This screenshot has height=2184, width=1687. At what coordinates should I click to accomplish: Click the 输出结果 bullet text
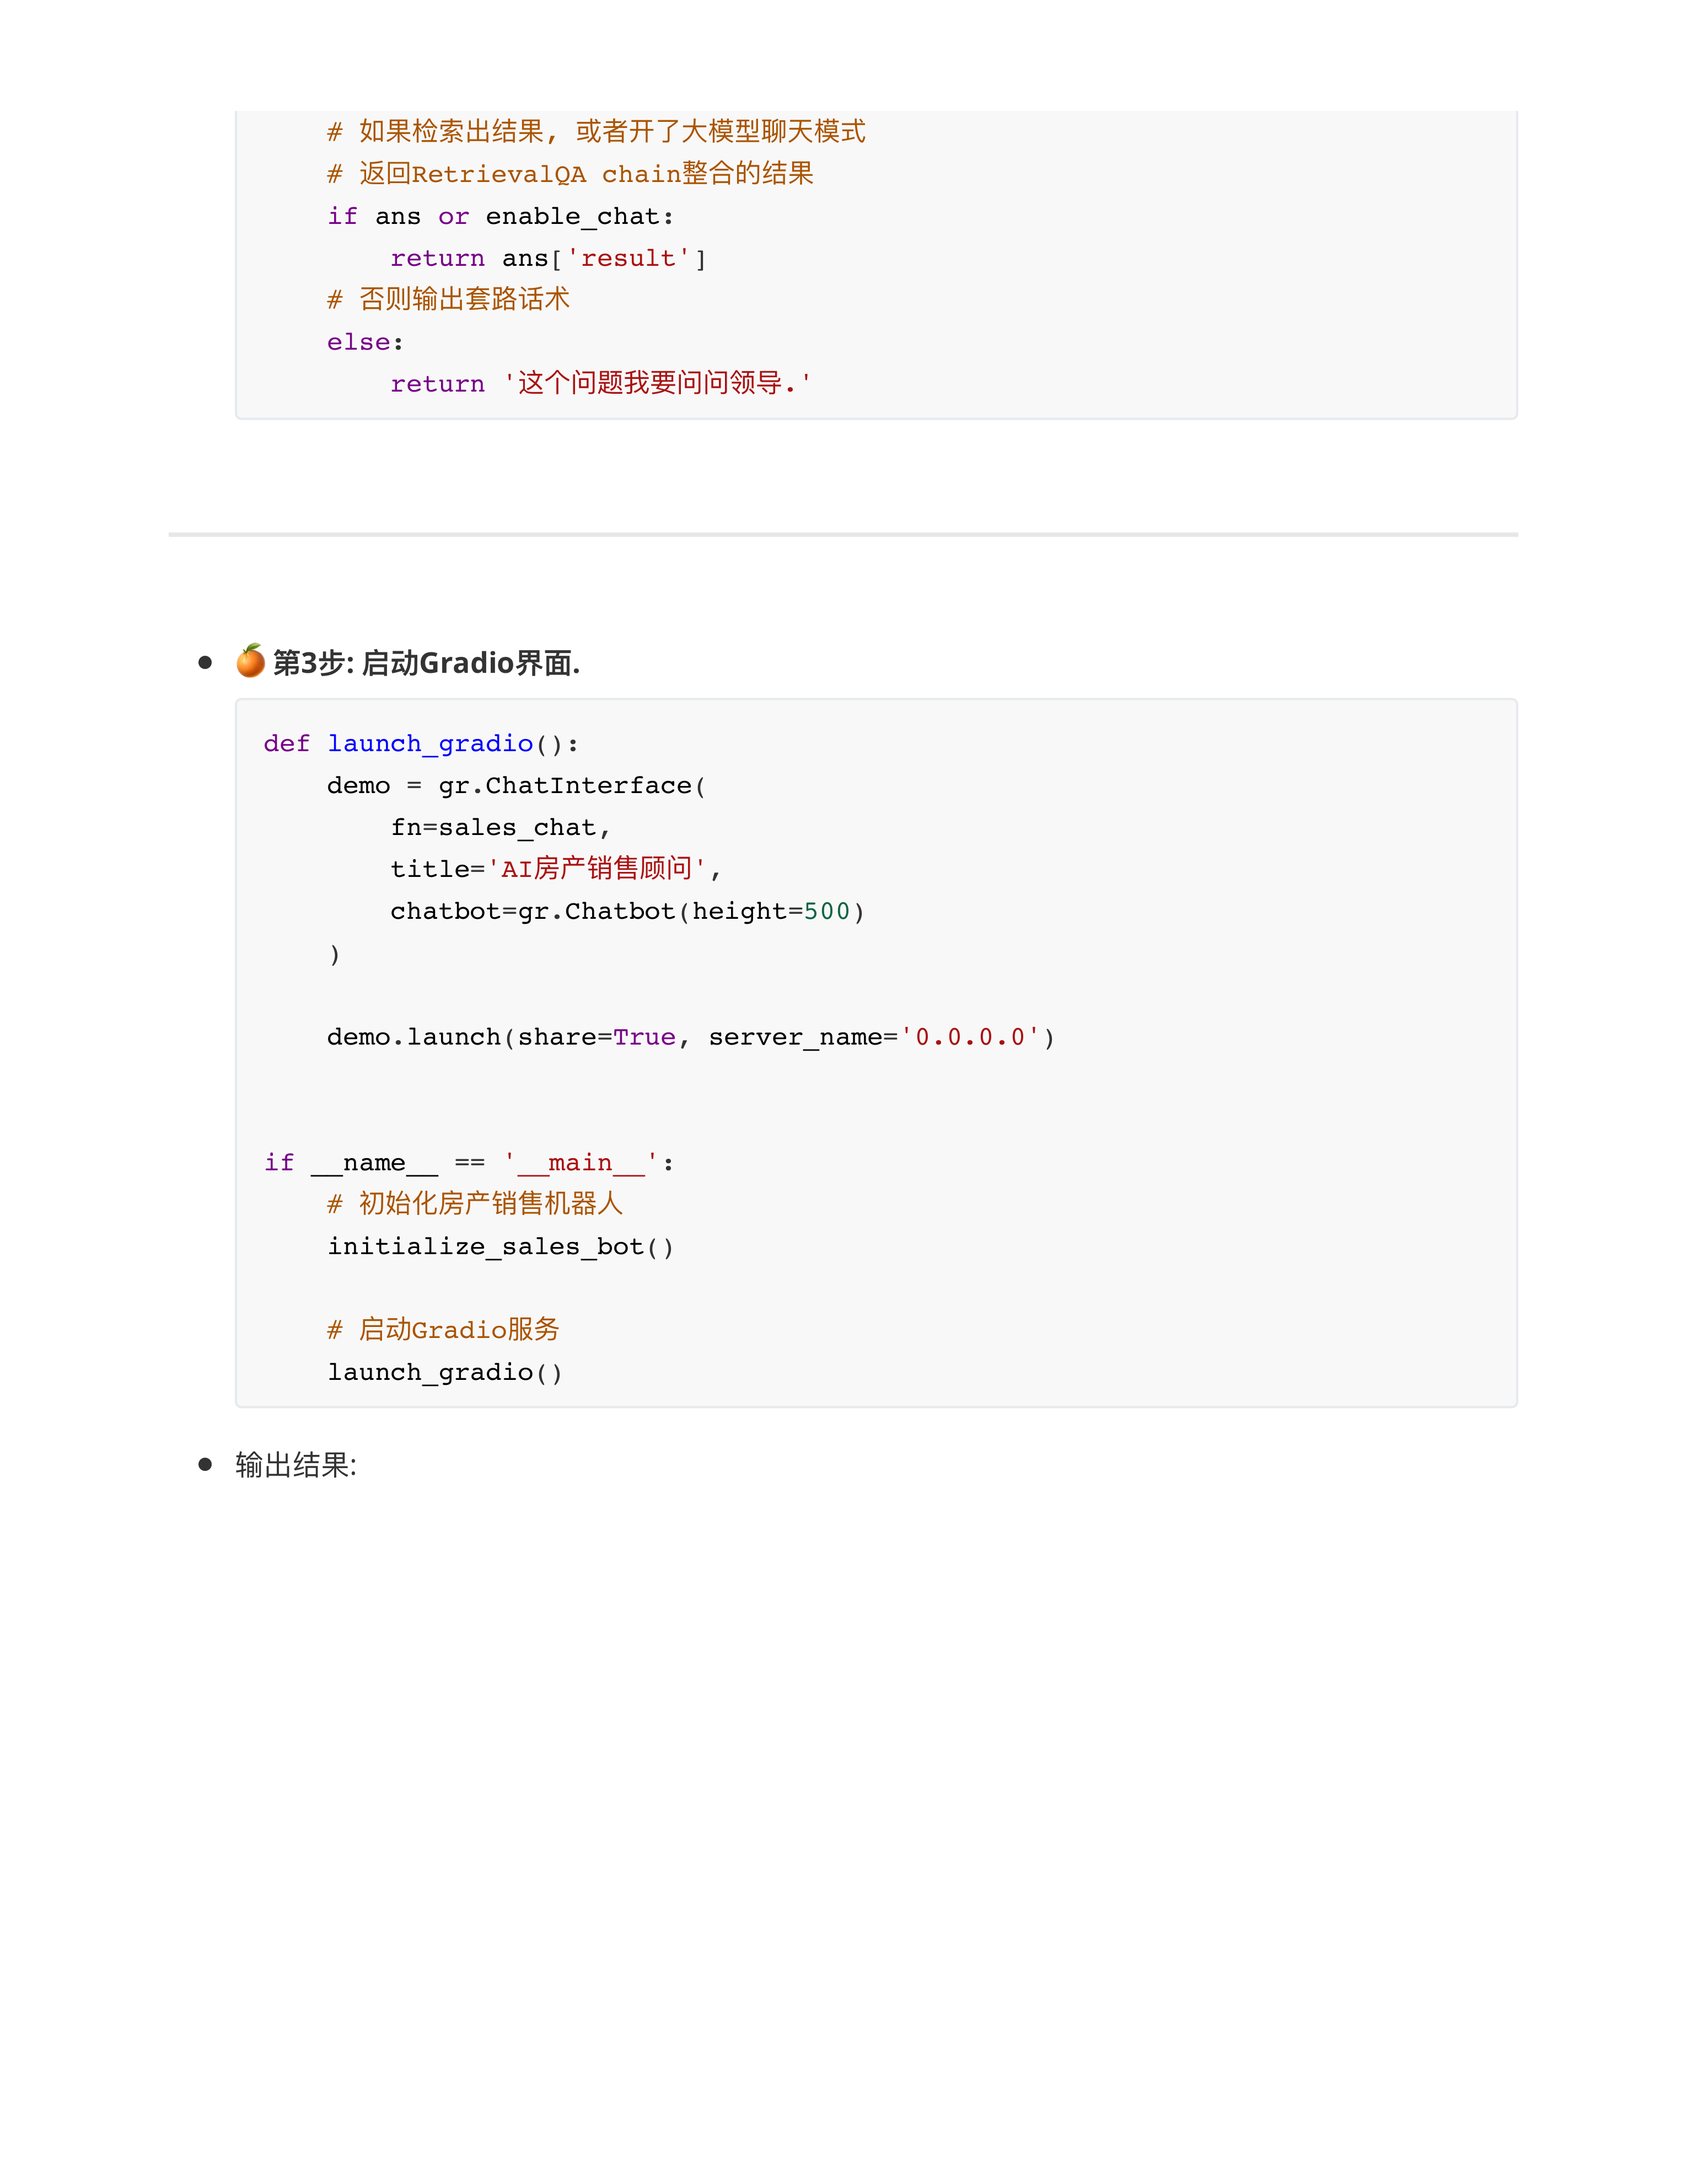pos(296,1465)
